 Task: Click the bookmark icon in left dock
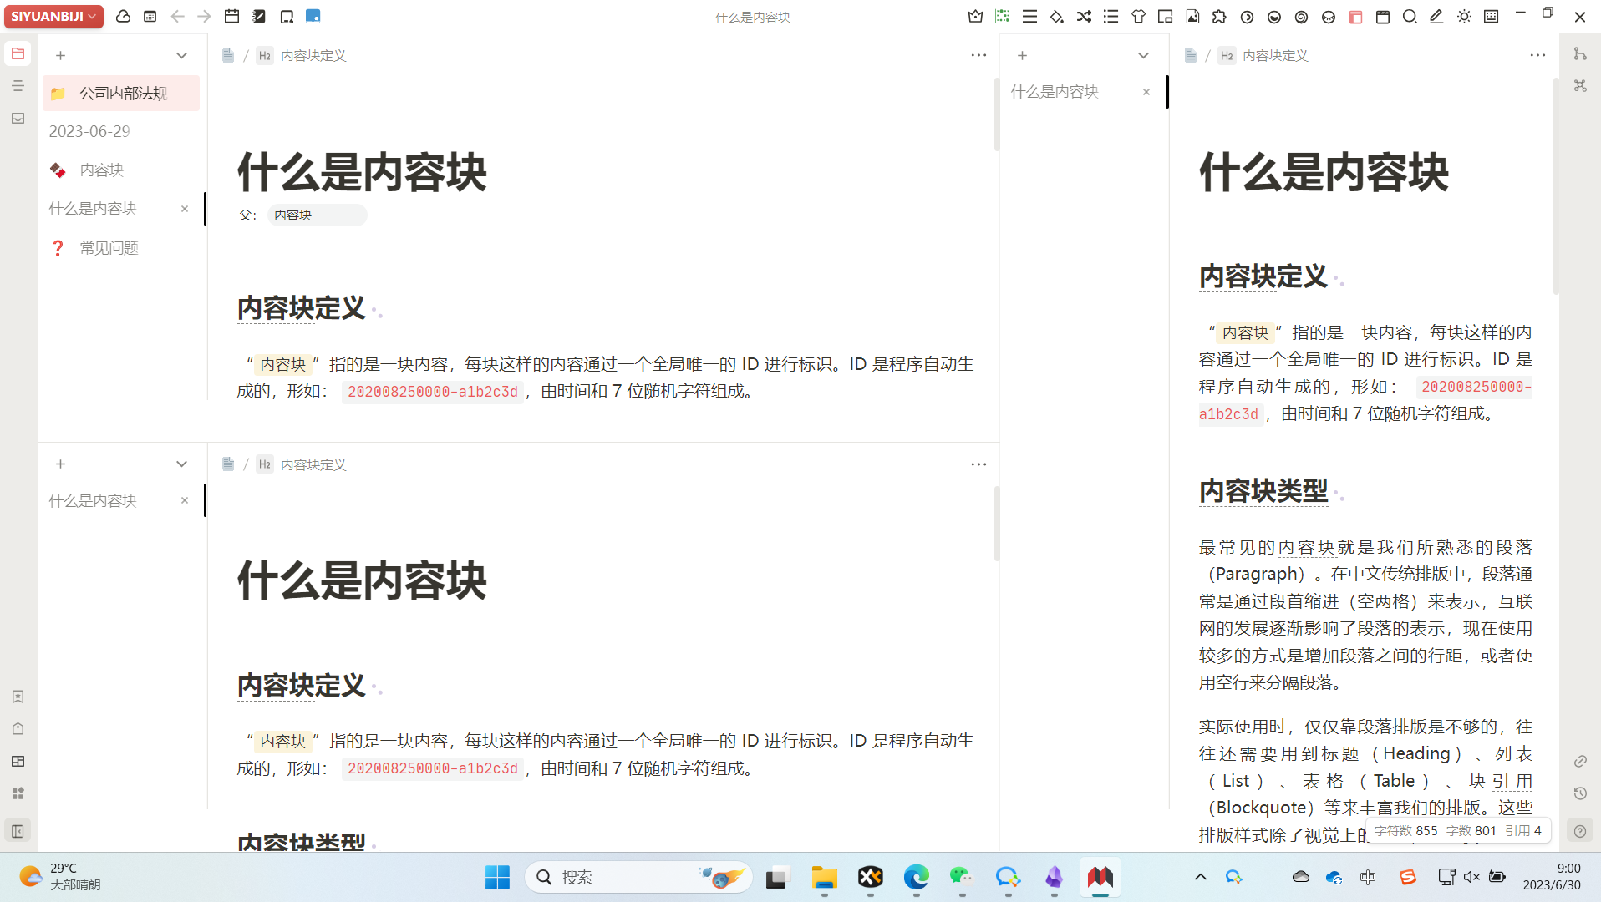coord(18,697)
